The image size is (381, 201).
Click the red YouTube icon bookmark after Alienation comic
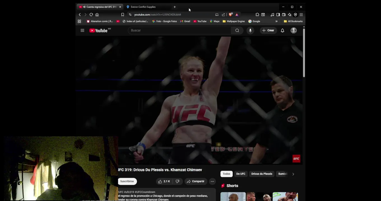pyautogui.click(x=118, y=21)
